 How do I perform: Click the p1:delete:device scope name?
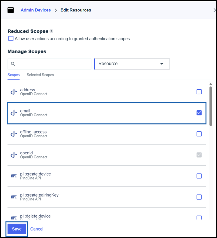click(x=35, y=216)
